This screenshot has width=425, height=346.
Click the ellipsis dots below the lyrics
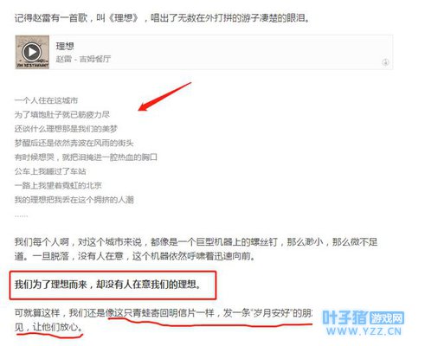click(21, 215)
